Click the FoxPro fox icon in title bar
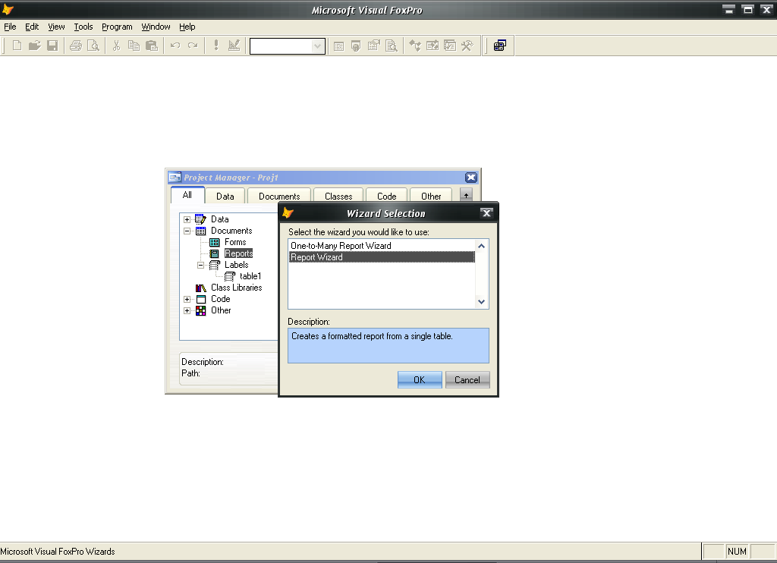The height and width of the screenshot is (563, 777). click(x=8, y=9)
